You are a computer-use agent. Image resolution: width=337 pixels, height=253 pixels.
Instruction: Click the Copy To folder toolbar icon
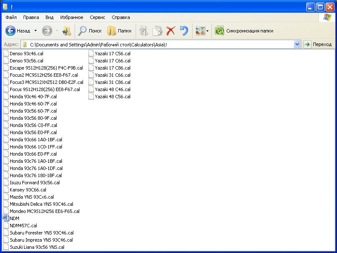point(157,31)
